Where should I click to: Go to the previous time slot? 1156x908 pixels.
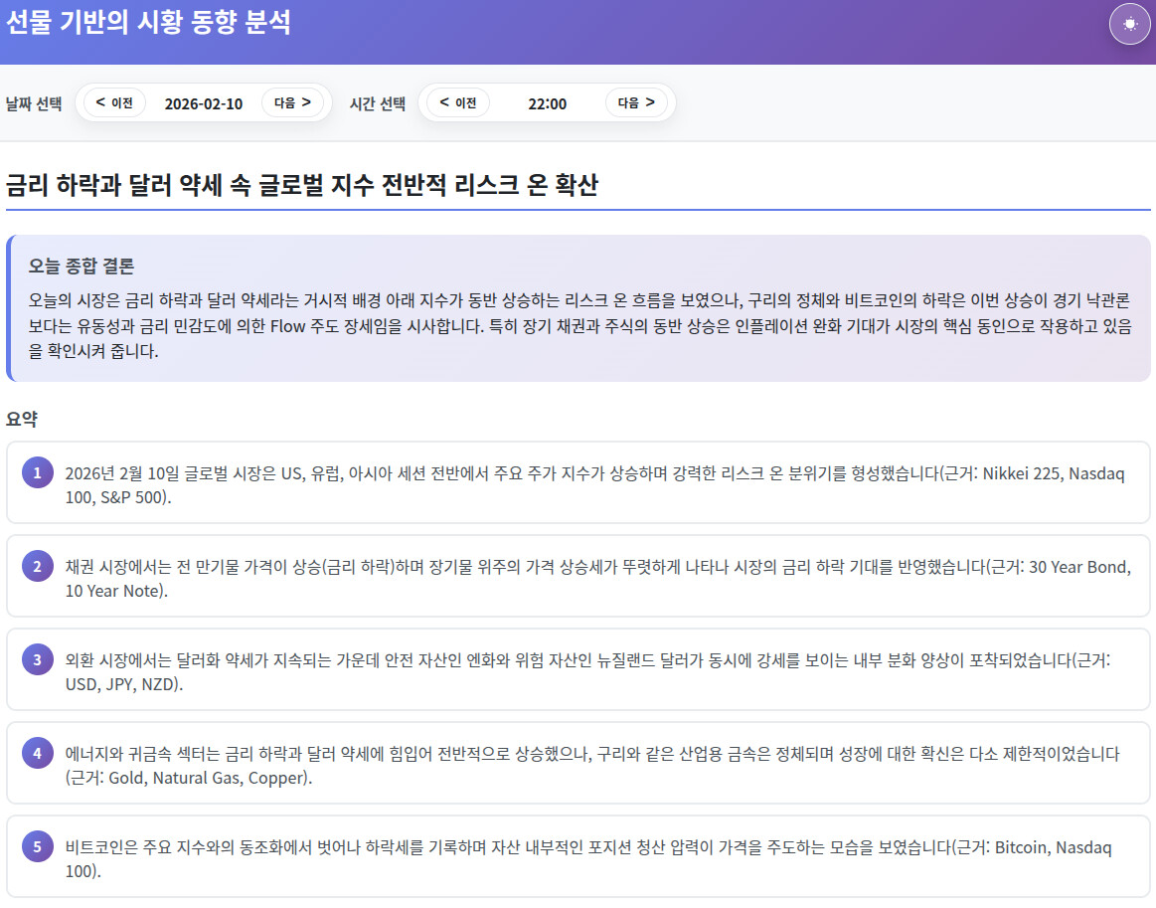458,102
